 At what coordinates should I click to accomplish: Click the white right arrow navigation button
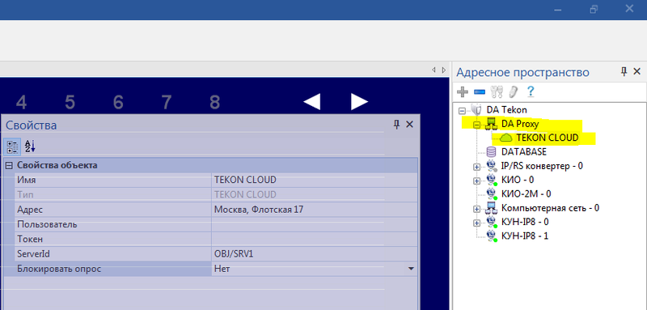point(359,101)
